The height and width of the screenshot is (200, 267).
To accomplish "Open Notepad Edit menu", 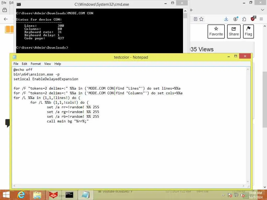I will tap(24, 64).
